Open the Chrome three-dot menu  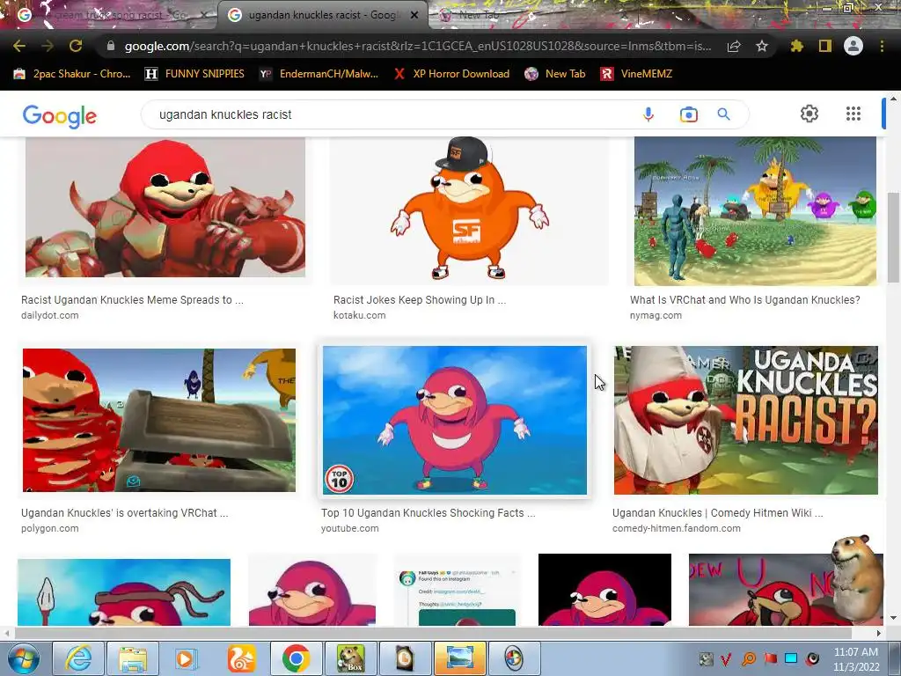tap(882, 46)
